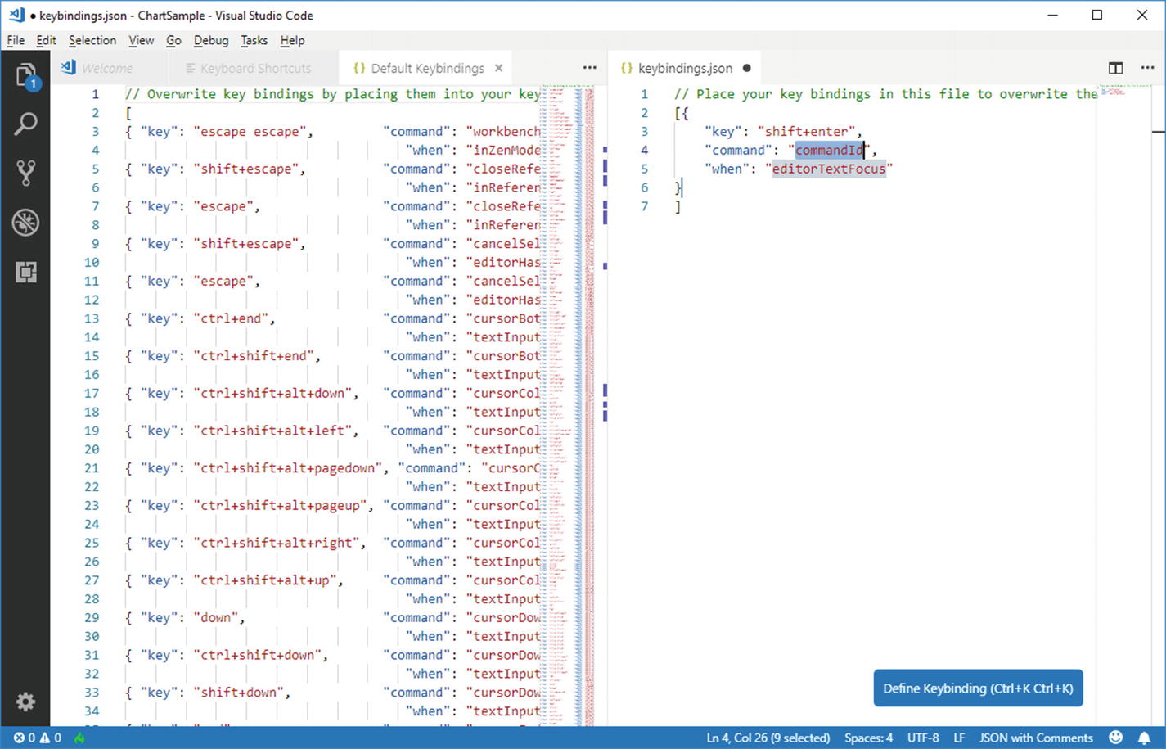This screenshot has width=1166, height=749.
Task: Switch to the Keyboard Shortcuts tab
Action: point(254,69)
